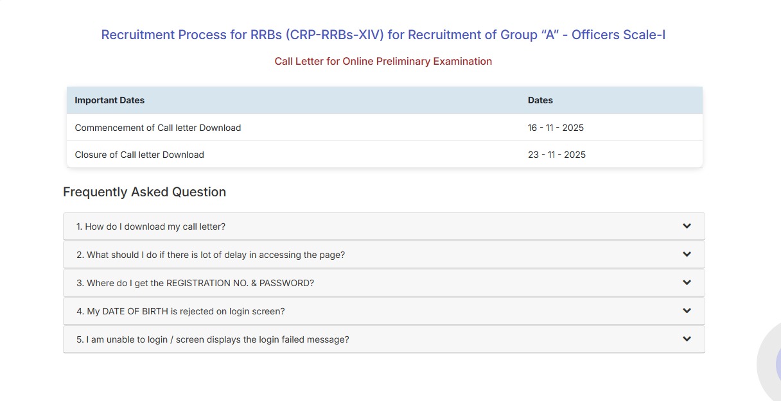Click the date 16 - 11 - 2025
781x401 pixels.
[x=556, y=128]
